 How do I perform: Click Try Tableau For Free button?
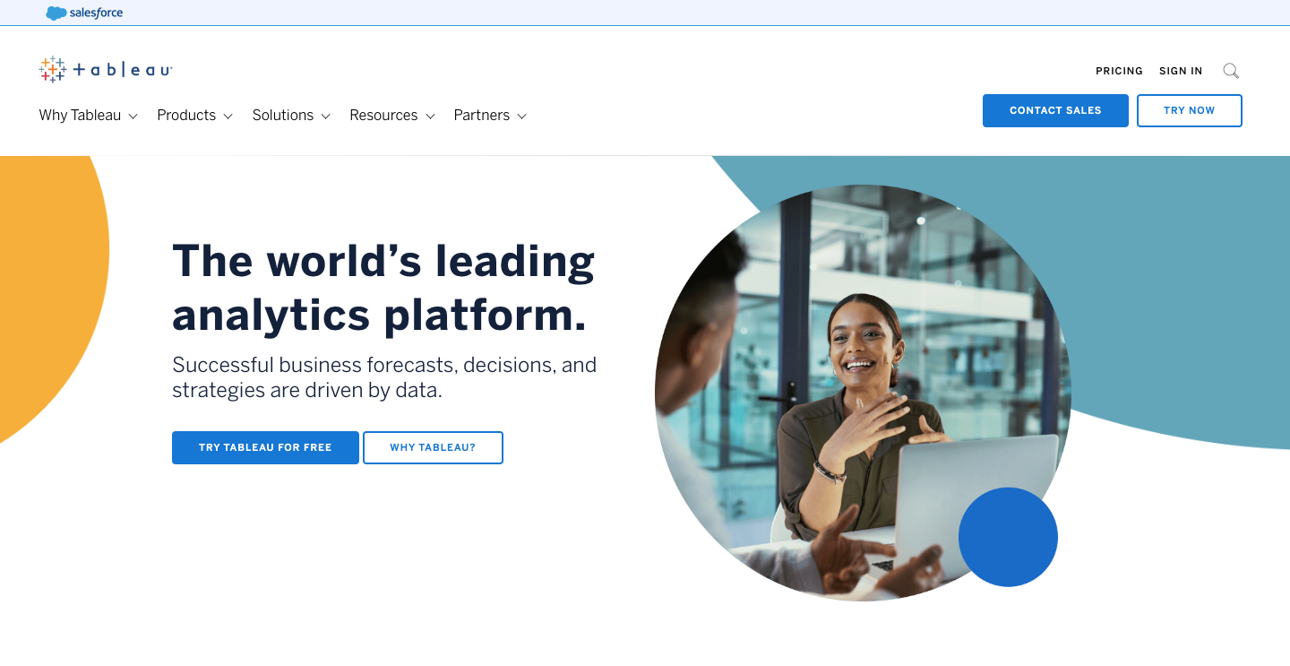coord(265,447)
